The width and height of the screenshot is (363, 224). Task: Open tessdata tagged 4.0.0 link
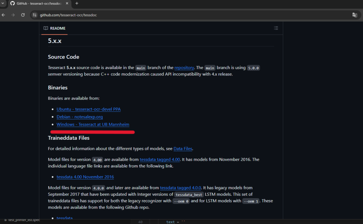[180, 188]
